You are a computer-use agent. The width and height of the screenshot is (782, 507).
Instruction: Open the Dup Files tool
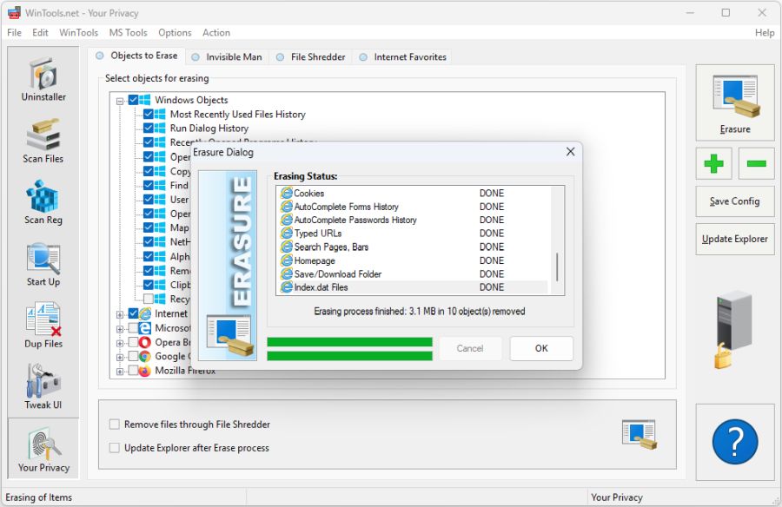click(x=42, y=326)
